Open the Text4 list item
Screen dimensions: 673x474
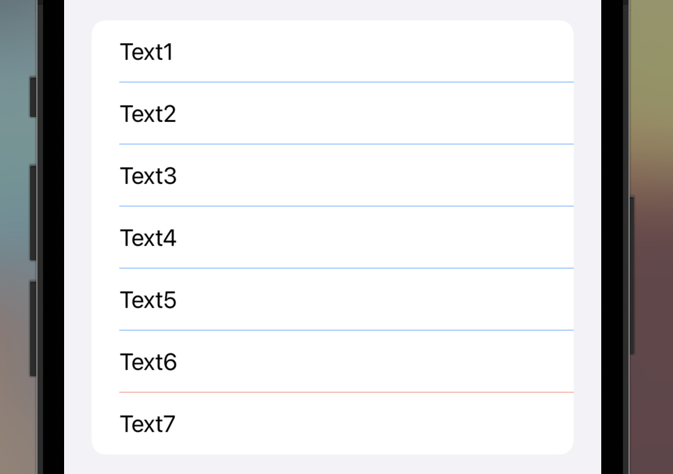[x=332, y=238]
